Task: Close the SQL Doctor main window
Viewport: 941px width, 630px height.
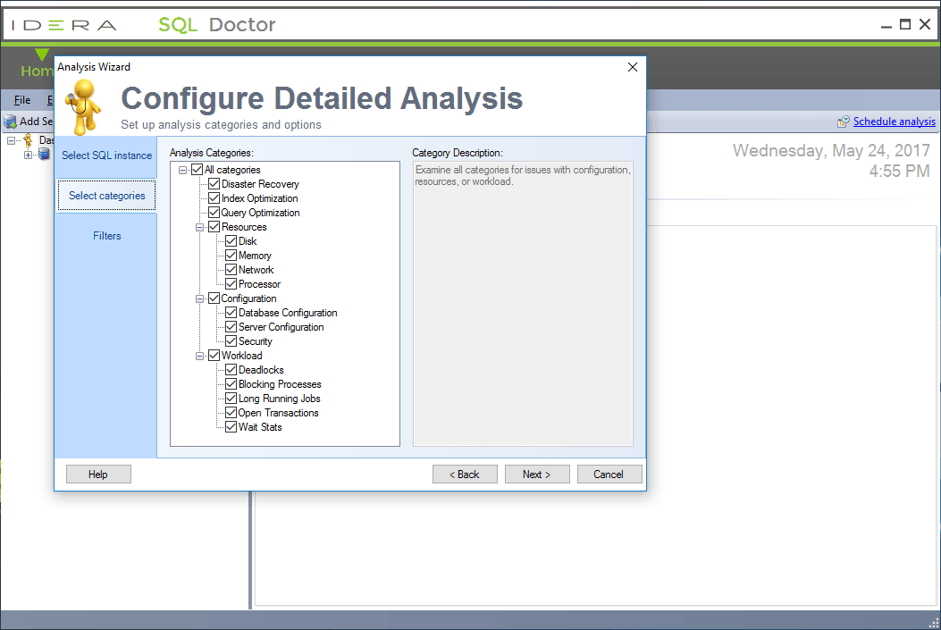Action: (925, 25)
